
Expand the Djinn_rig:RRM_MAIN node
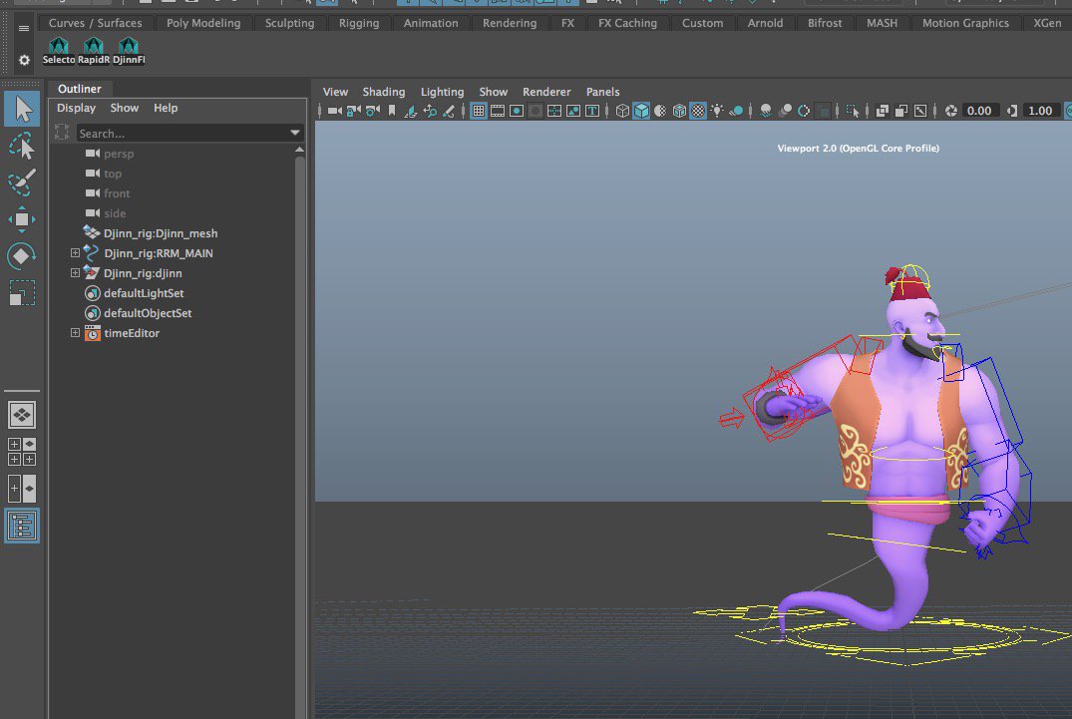tap(75, 253)
